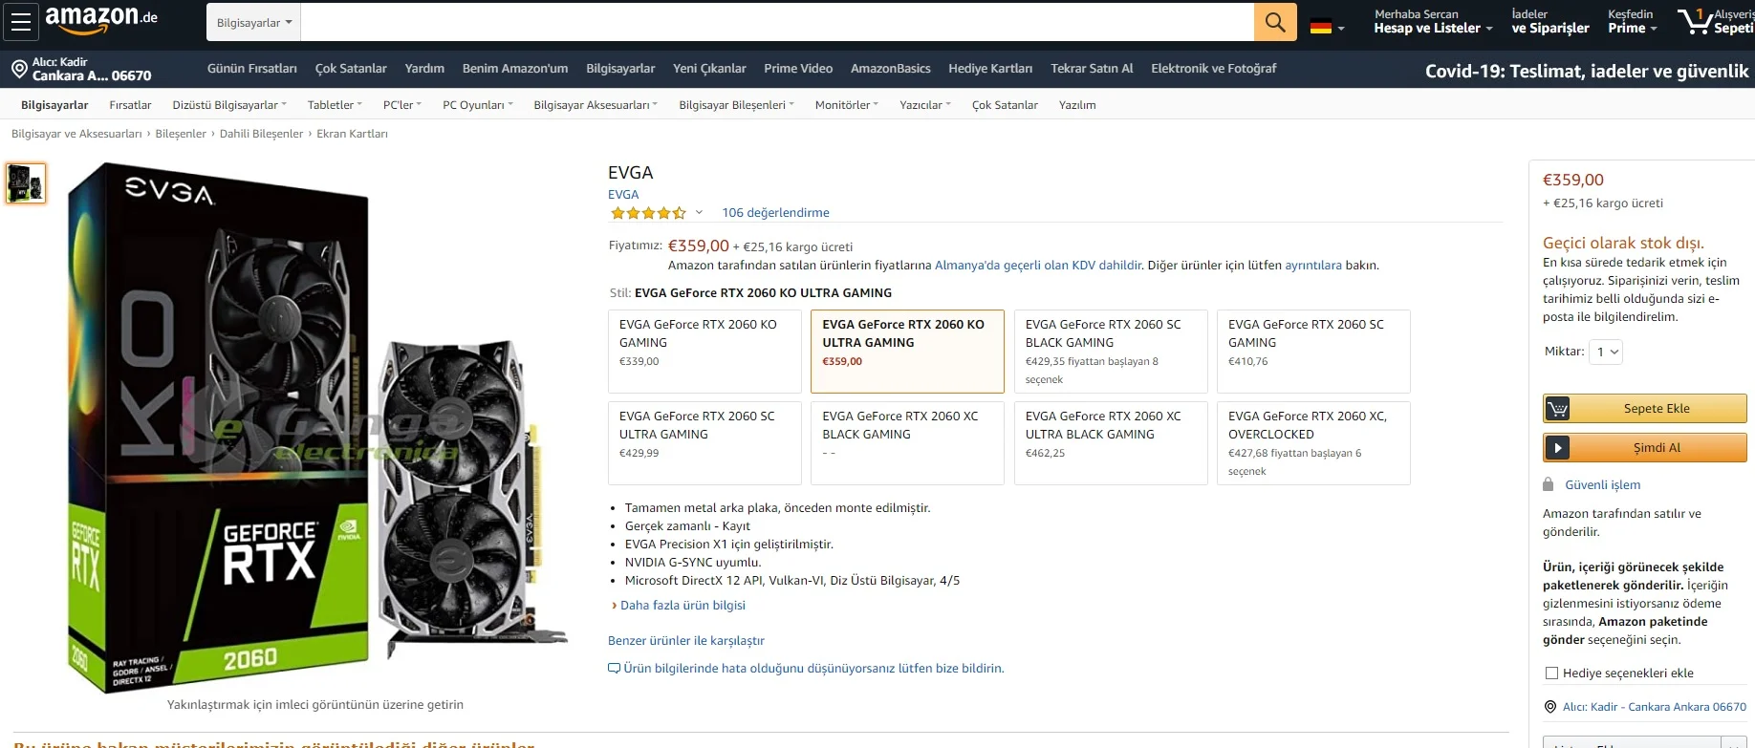
Task: Open the Günün Fırsatları nav item
Action: point(252,69)
